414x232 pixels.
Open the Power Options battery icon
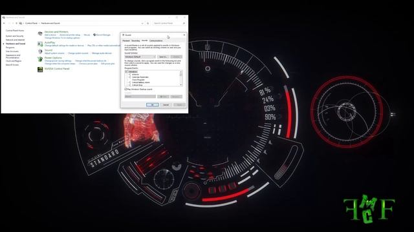point(40,59)
